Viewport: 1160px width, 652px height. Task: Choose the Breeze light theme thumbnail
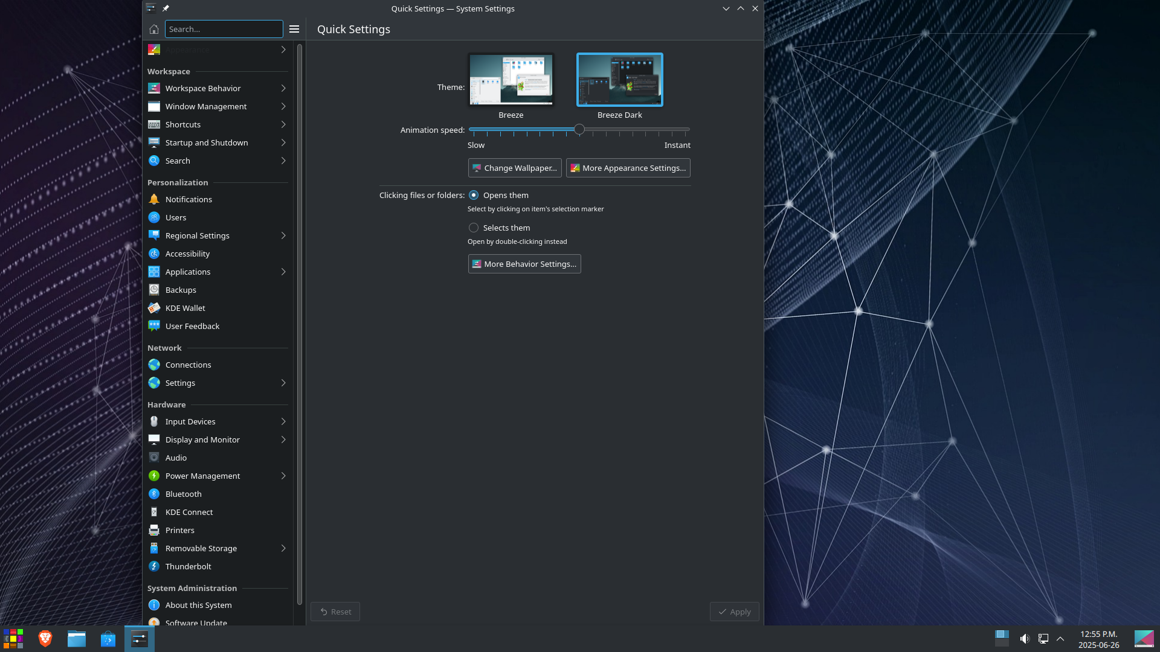pyautogui.click(x=511, y=80)
